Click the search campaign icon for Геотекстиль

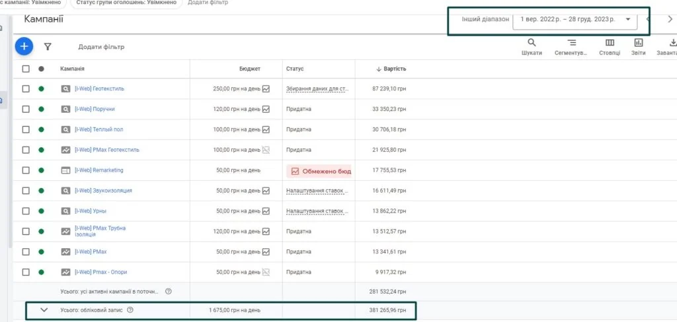point(65,89)
